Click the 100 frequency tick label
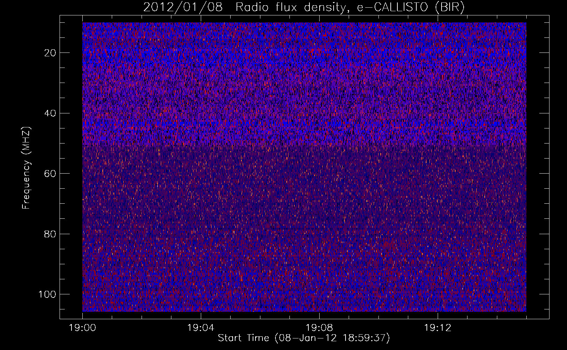The image size is (567, 350). [x=47, y=294]
